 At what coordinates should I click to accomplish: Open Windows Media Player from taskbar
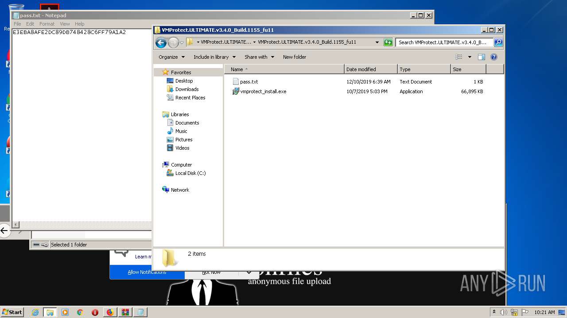[x=65, y=312]
